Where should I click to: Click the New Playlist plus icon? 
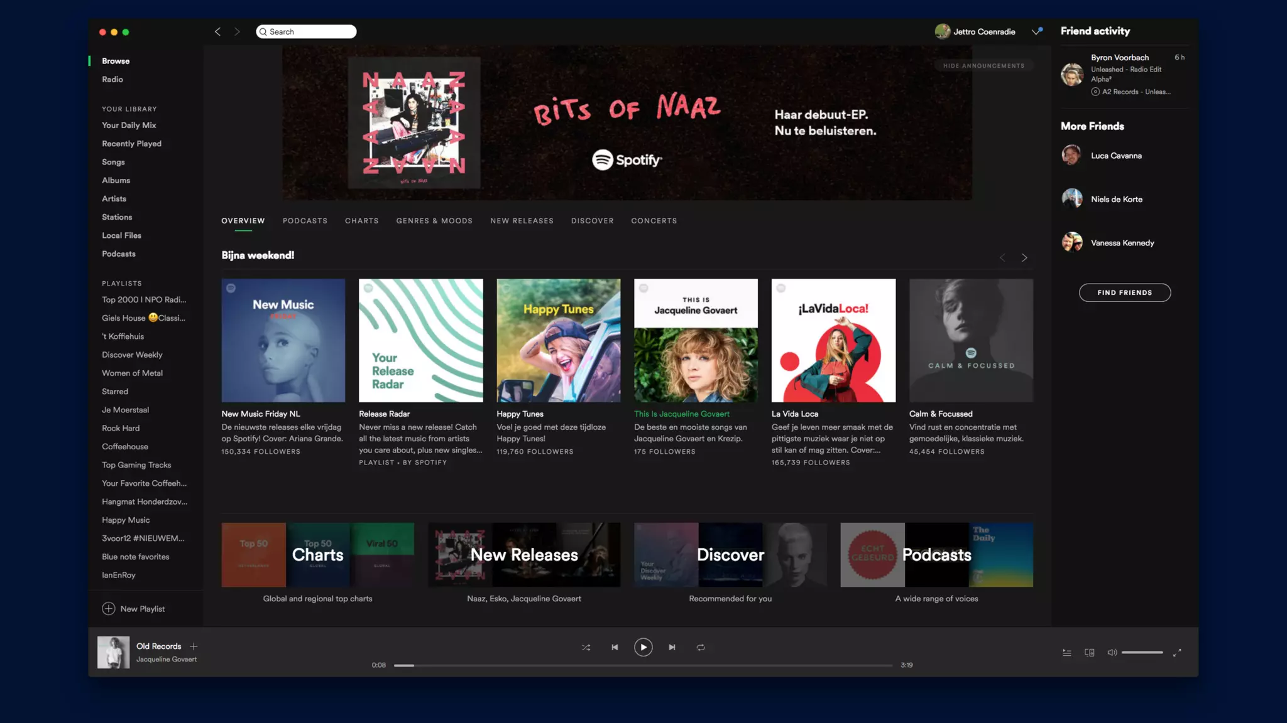click(109, 609)
